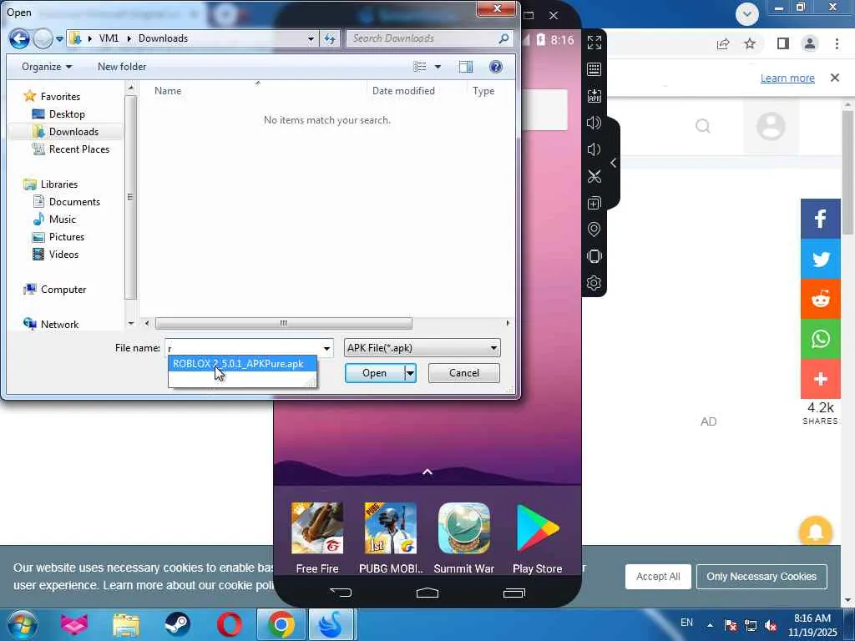Share the page on Reddit
The width and height of the screenshot is (855, 641).
(821, 299)
